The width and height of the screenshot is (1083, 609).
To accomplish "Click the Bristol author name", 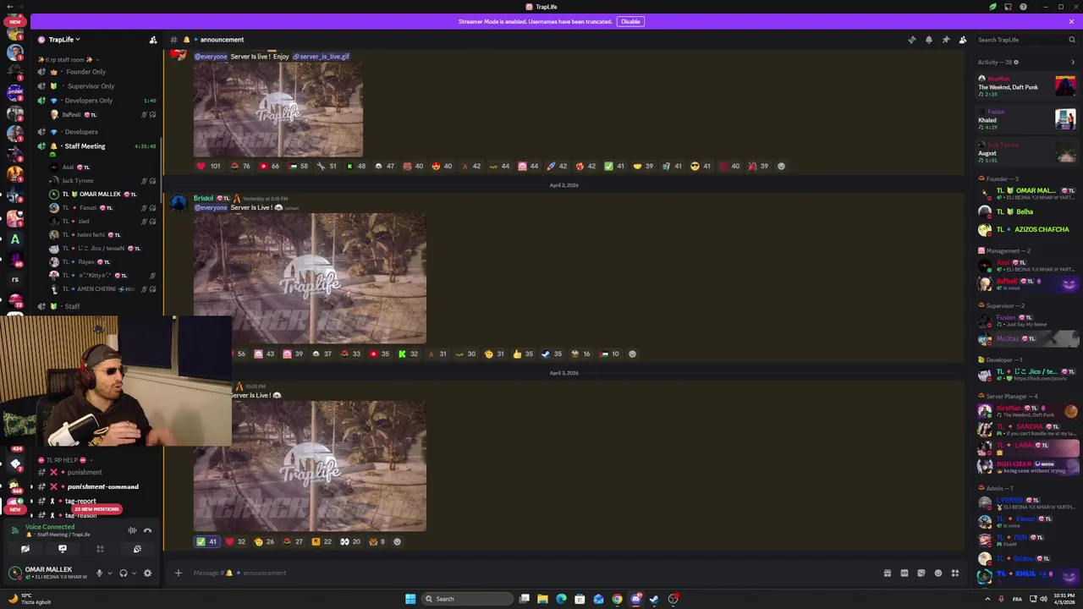I will coord(203,198).
